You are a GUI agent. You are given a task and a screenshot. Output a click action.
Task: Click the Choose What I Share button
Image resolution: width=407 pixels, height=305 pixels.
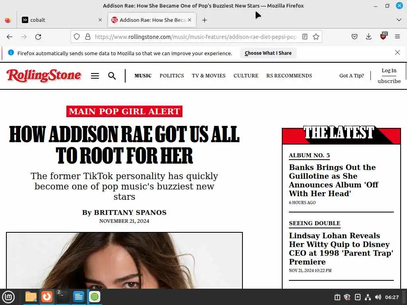tap(268, 53)
